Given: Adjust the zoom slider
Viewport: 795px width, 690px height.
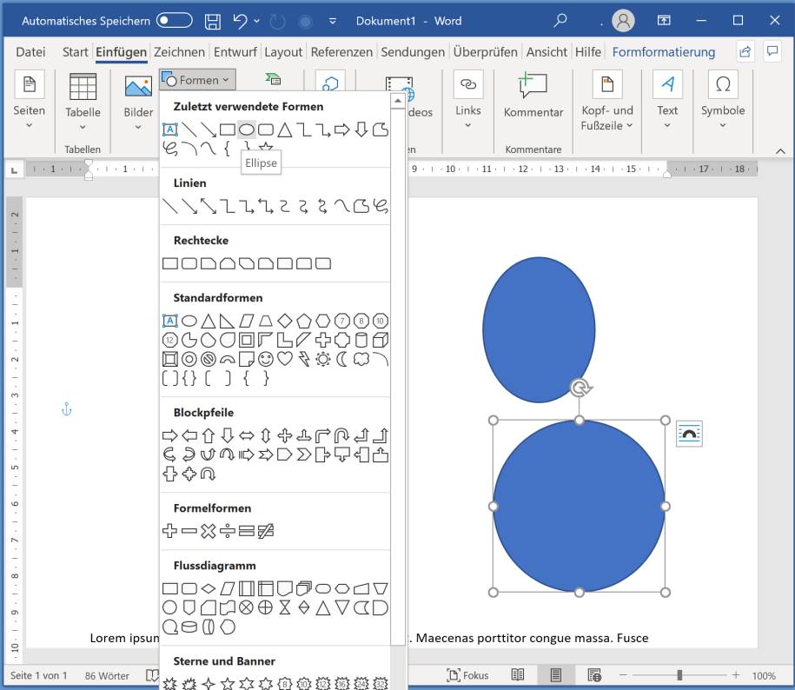Looking at the screenshot, I should click(x=679, y=675).
